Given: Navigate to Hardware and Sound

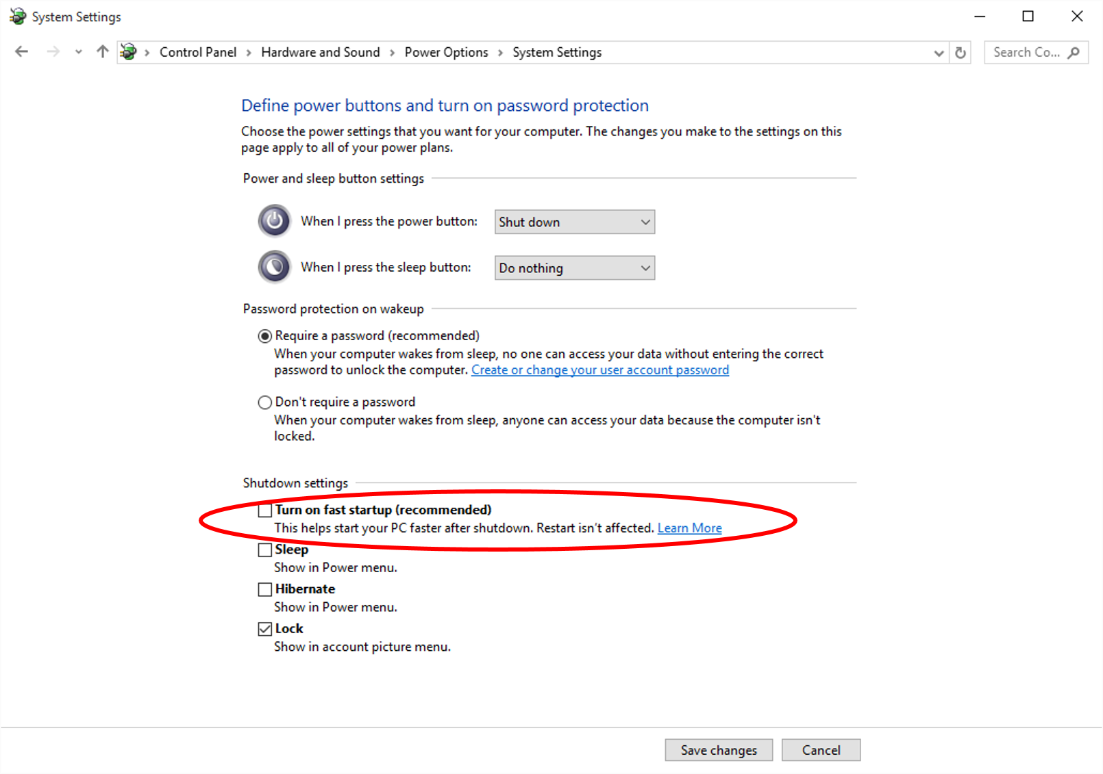Looking at the screenshot, I should pos(320,51).
